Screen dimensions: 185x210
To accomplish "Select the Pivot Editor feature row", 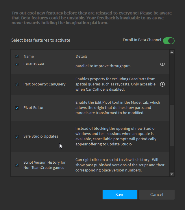I will pos(34,108).
